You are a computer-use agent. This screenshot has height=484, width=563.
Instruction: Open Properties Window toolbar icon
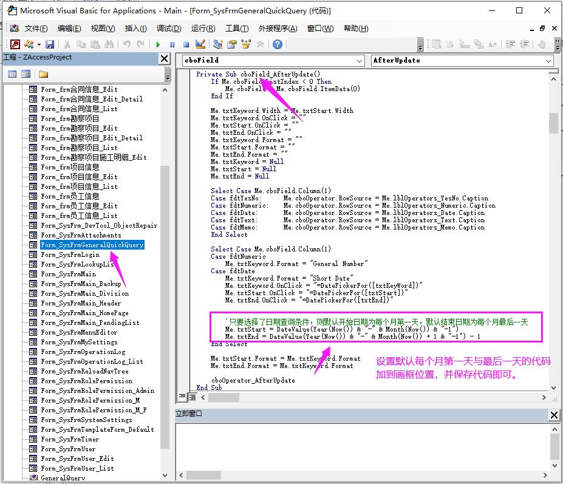pyautogui.click(x=232, y=44)
